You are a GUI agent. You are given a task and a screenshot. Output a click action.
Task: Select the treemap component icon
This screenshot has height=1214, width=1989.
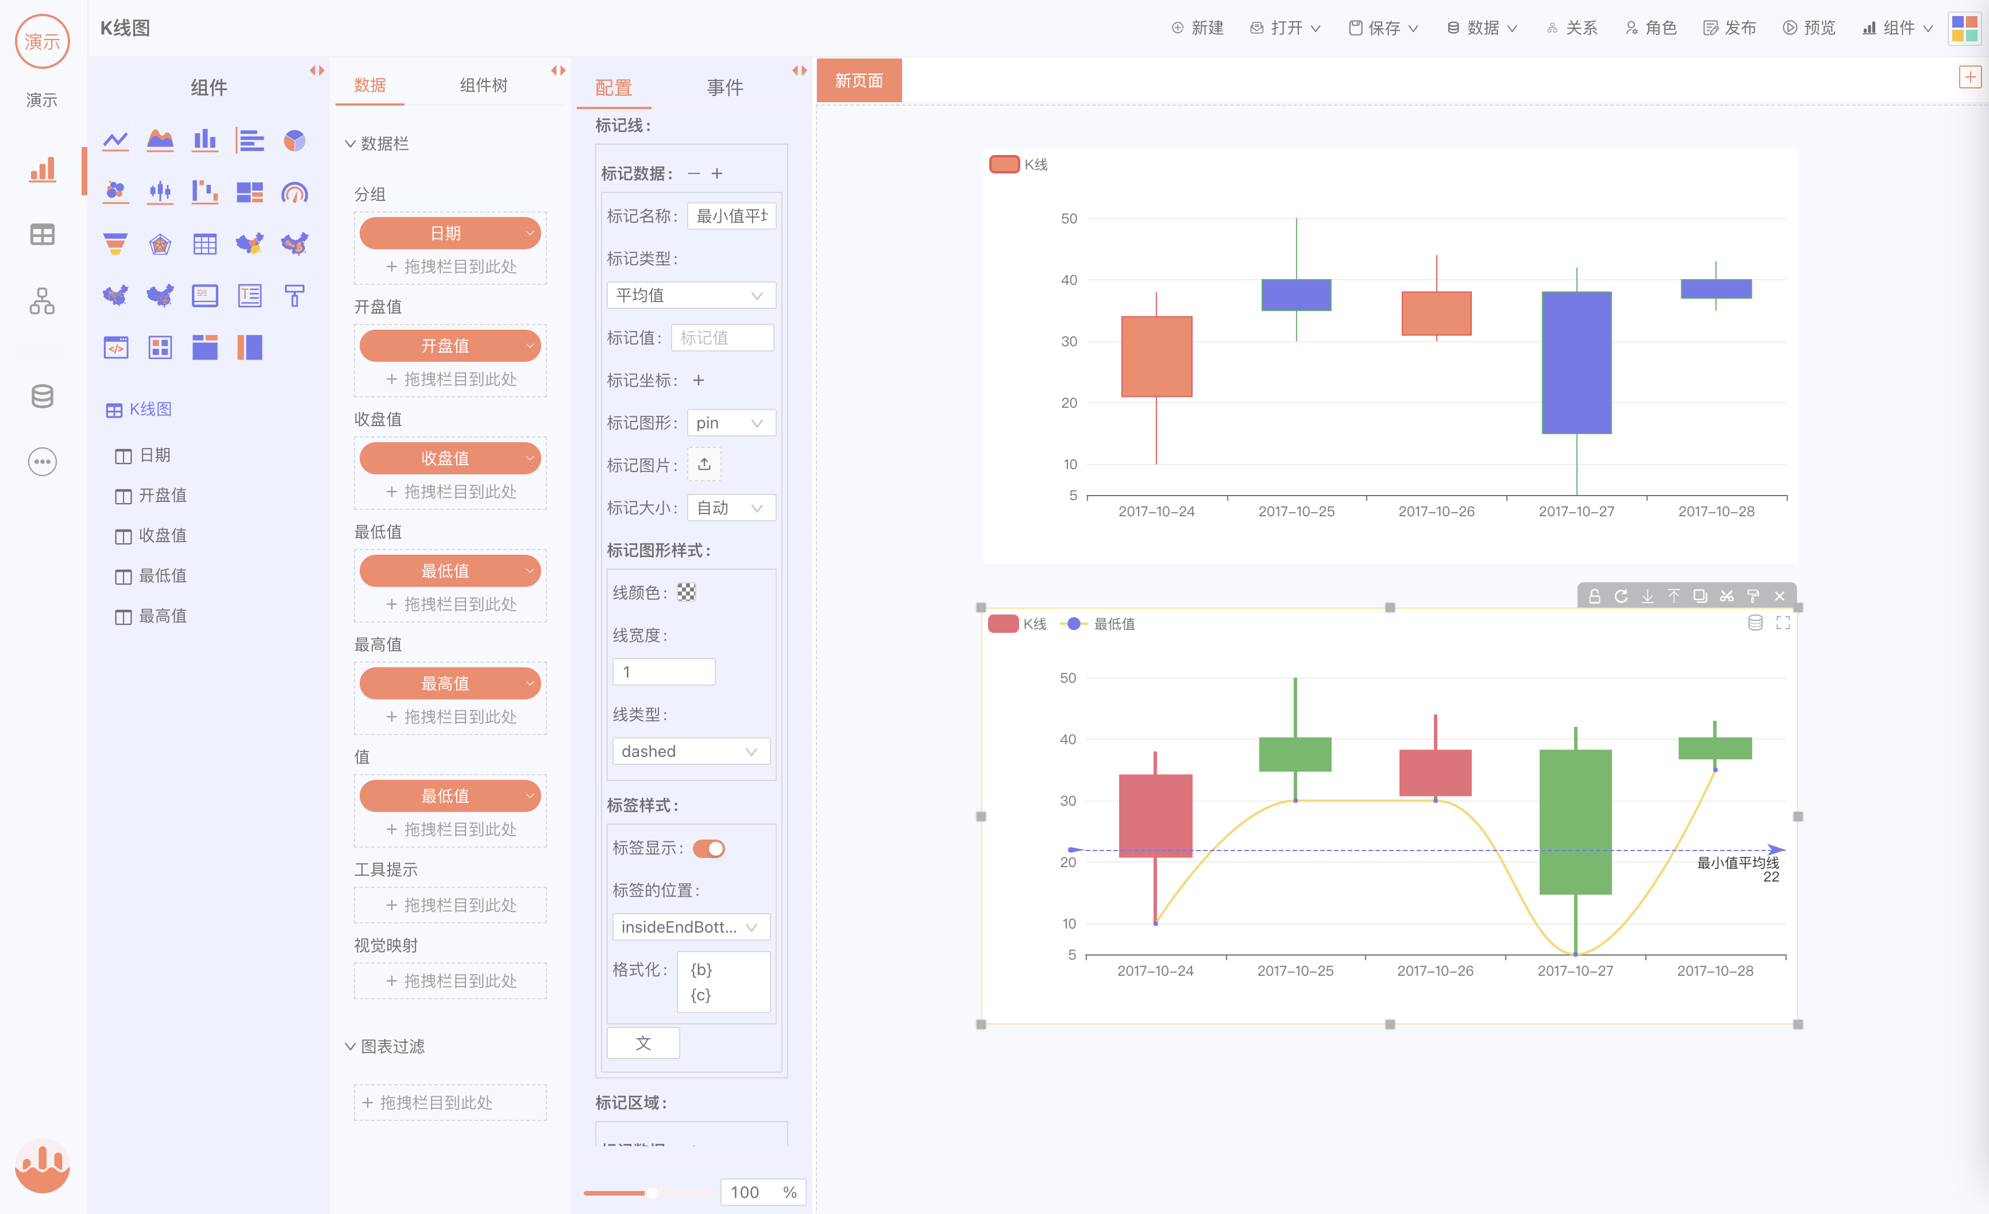click(249, 192)
